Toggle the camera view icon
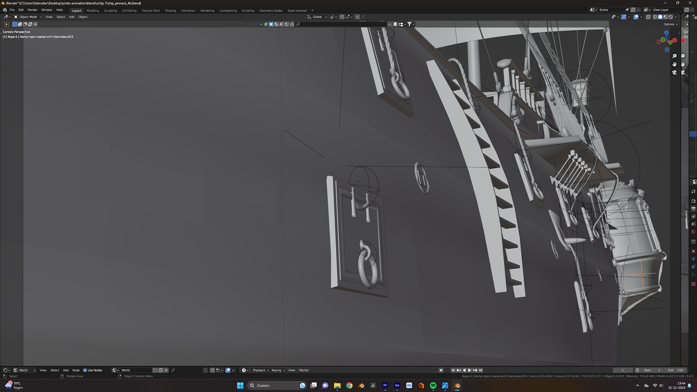The width and height of the screenshot is (697, 392). click(x=674, y=73)
